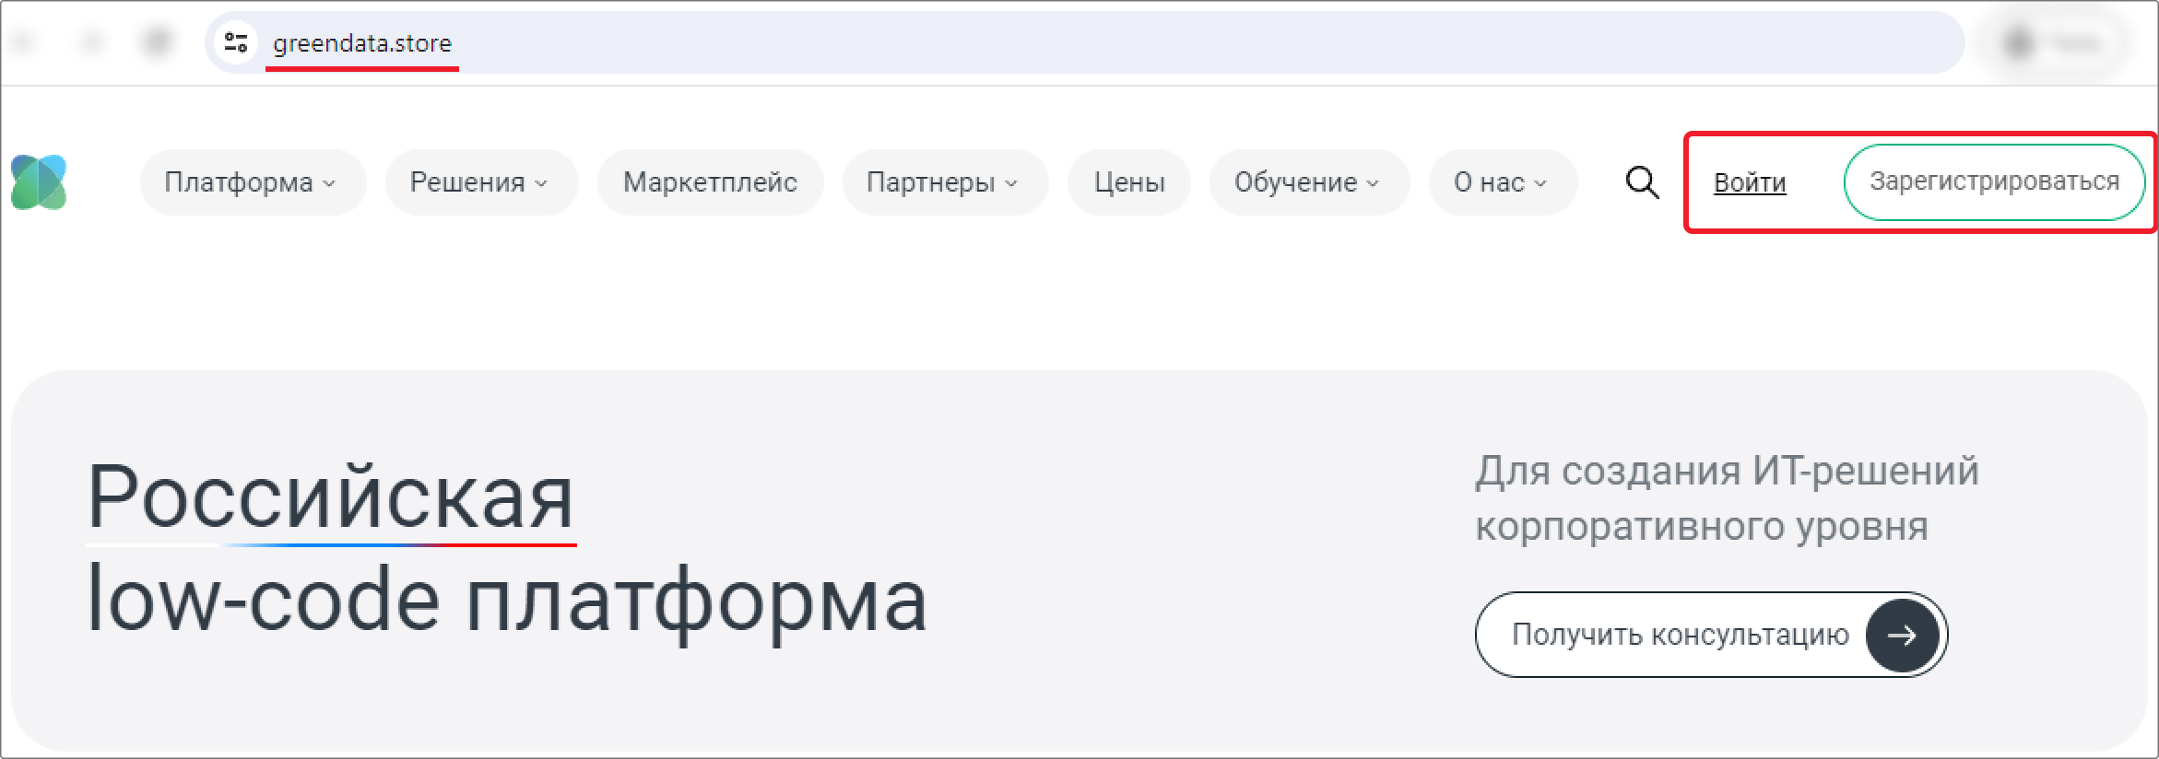Click the blurred browser back arrow
2159x759 pixels.
25,42
